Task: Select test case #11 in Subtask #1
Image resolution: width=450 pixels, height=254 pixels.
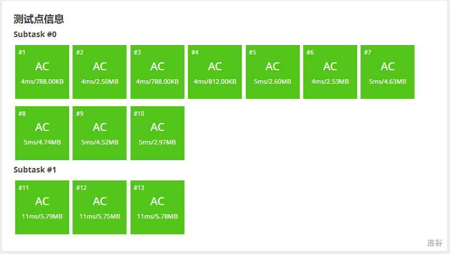Action: (42, 207)
